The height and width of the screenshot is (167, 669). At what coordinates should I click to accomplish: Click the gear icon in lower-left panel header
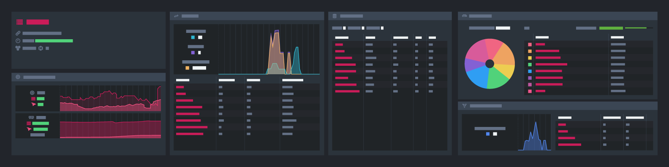[18, 77]
